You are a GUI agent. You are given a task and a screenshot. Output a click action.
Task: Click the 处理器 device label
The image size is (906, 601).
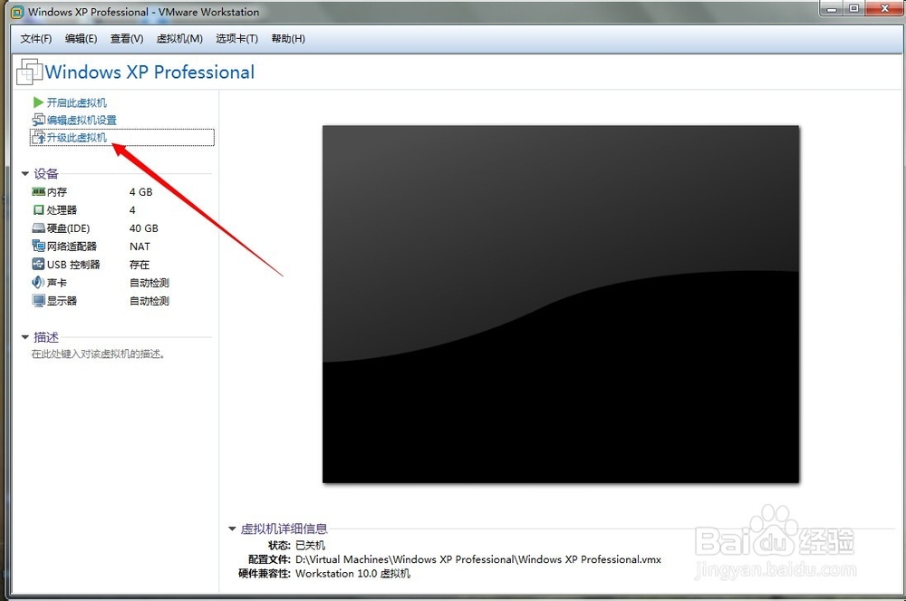pyautogui.click(x=62, y=210)
